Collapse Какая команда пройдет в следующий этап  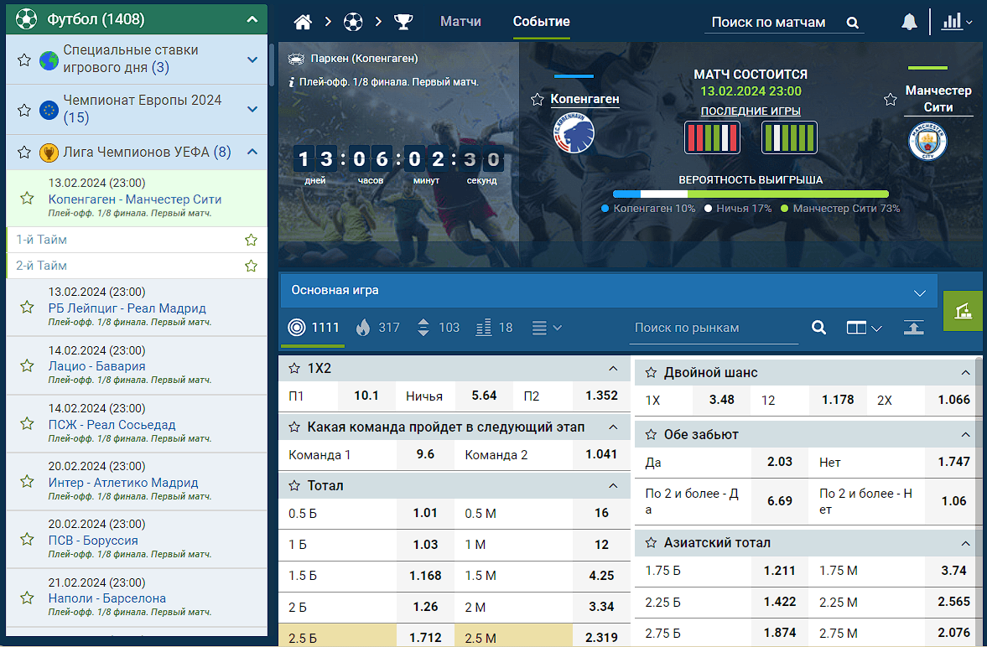(x=613, y=427)
